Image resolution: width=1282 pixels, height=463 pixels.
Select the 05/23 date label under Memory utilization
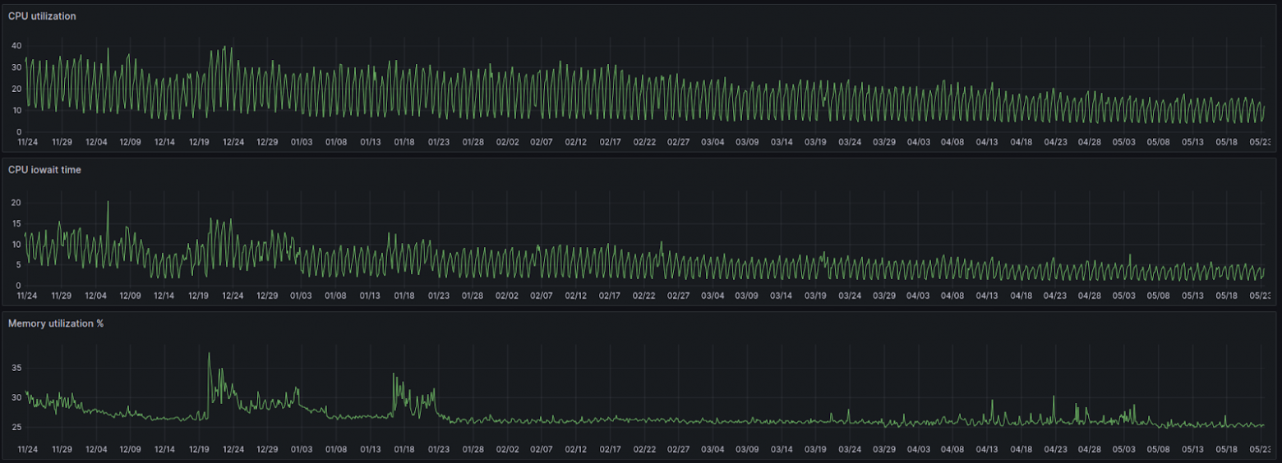[1261, 449]
